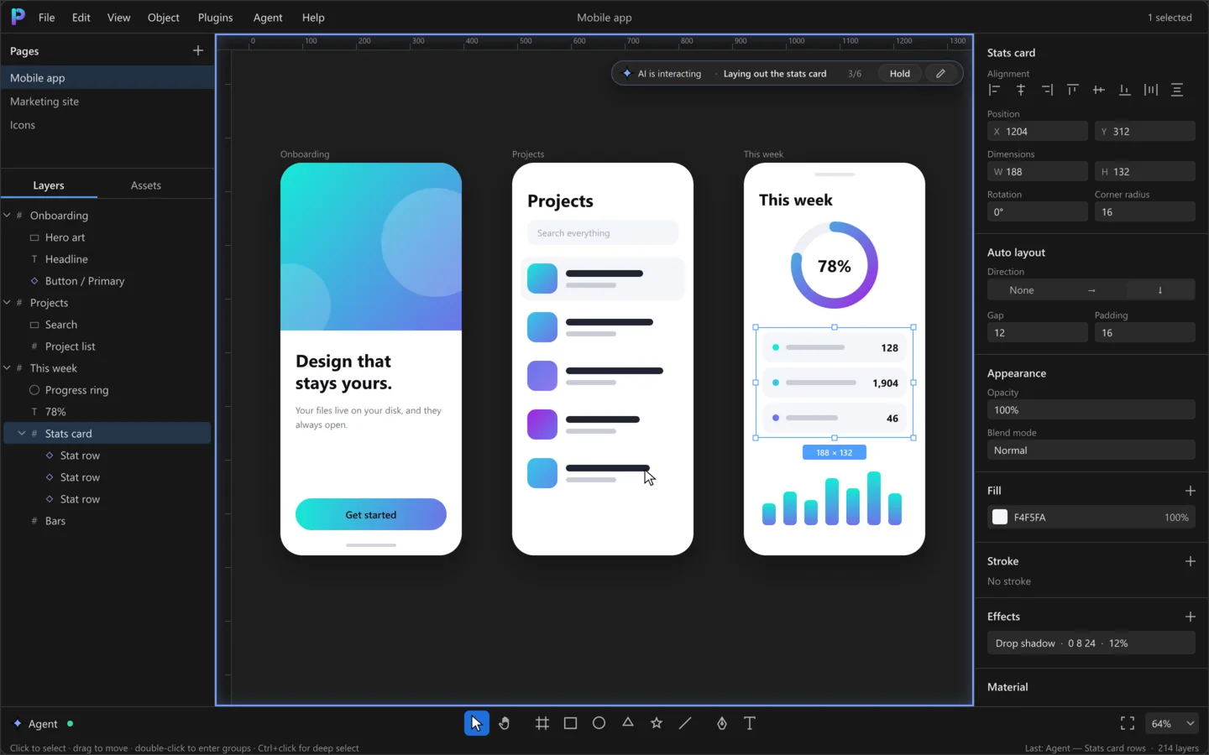Image resolution: width=1209 pixels, height=755 pixels.
Task: Add a new page
Action: [x=198, y=50]
